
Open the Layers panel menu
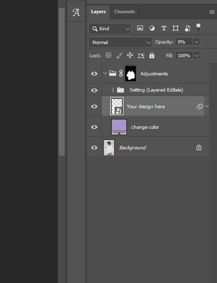coord(212,12)
